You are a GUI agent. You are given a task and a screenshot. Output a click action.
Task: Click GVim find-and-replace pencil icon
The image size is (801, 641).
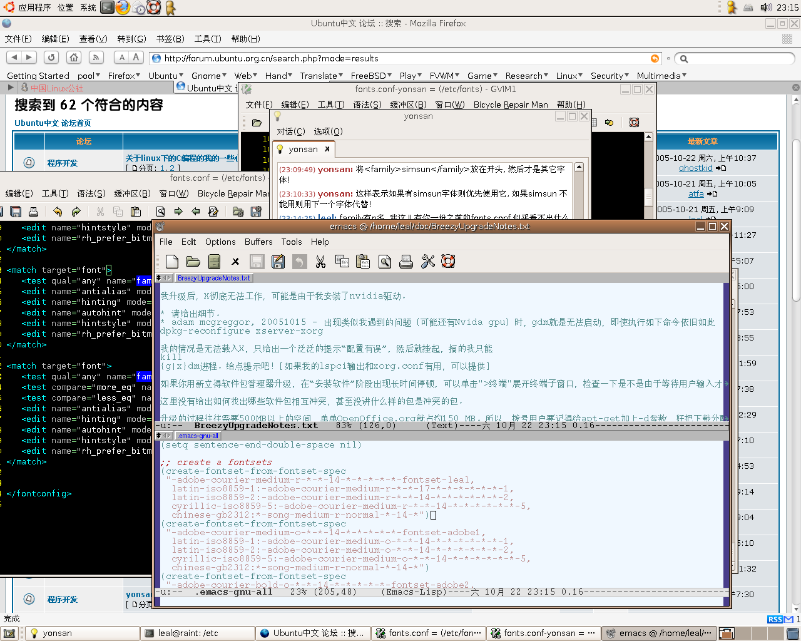213,212
